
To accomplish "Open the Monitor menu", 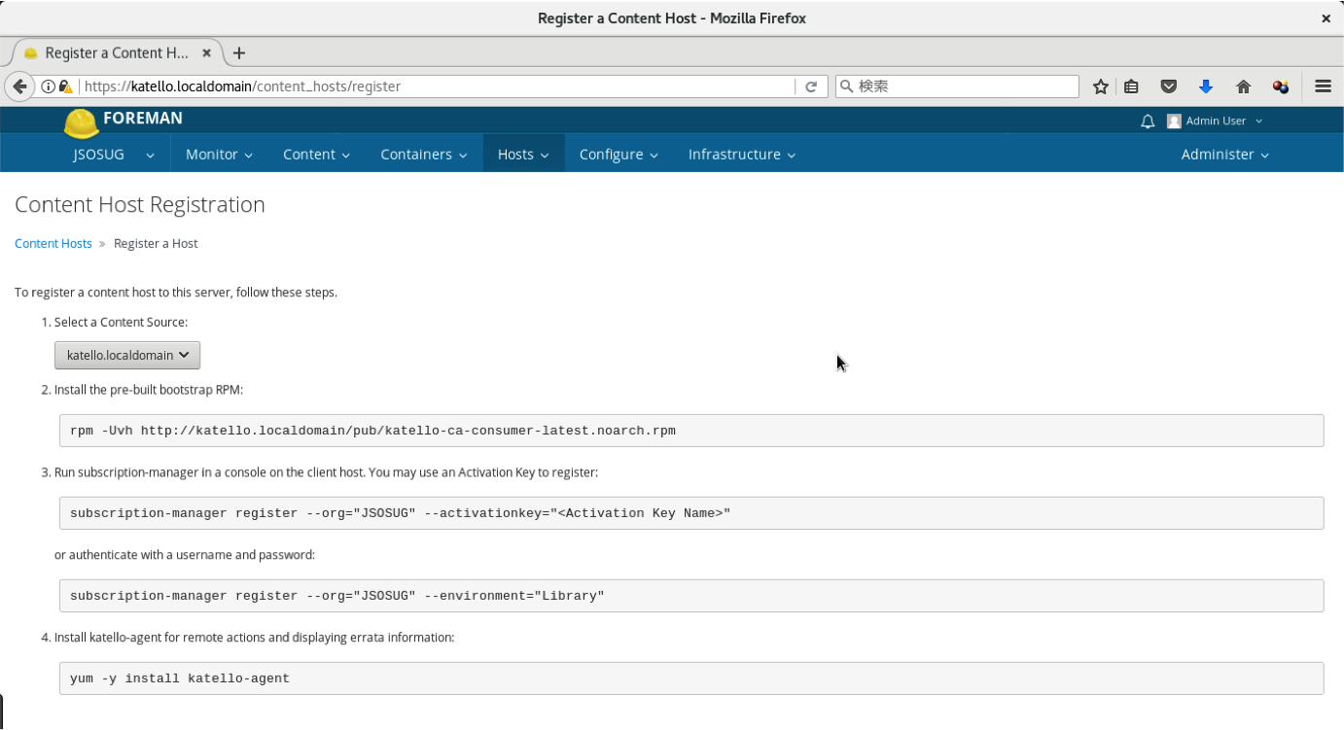I will (x=219, y=154).
